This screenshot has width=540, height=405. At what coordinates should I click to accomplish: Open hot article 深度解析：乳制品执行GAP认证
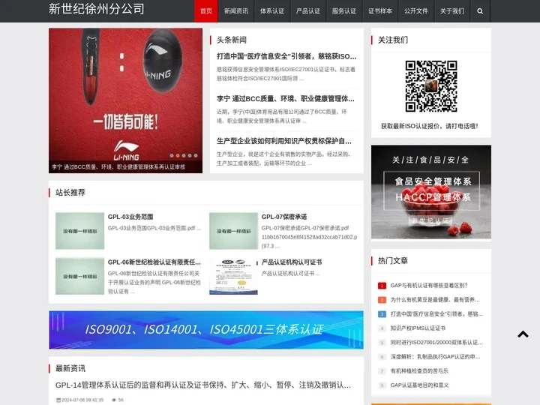435,356
